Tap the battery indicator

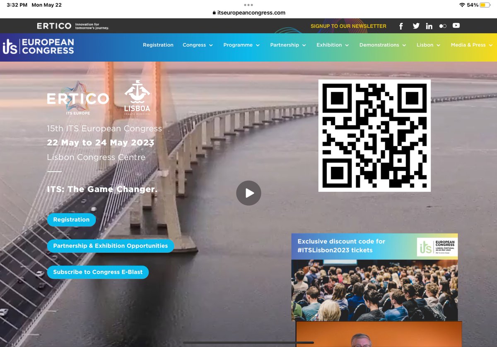pyautogui.click(x=485, y=5)
